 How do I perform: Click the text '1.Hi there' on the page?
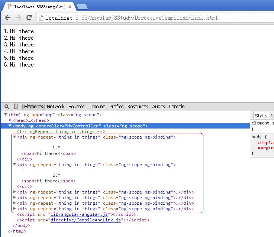[19, 31]
